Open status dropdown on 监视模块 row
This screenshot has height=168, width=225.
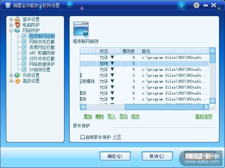[x=112, y=81]
